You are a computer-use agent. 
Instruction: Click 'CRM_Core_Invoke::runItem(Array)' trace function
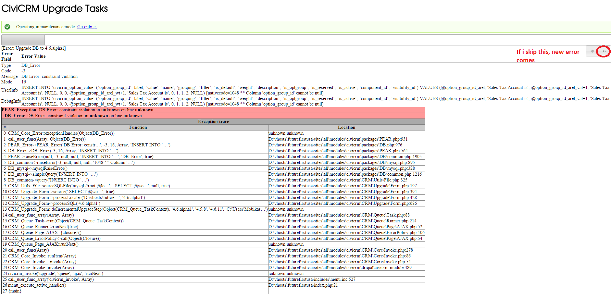[x=42, y=256]
